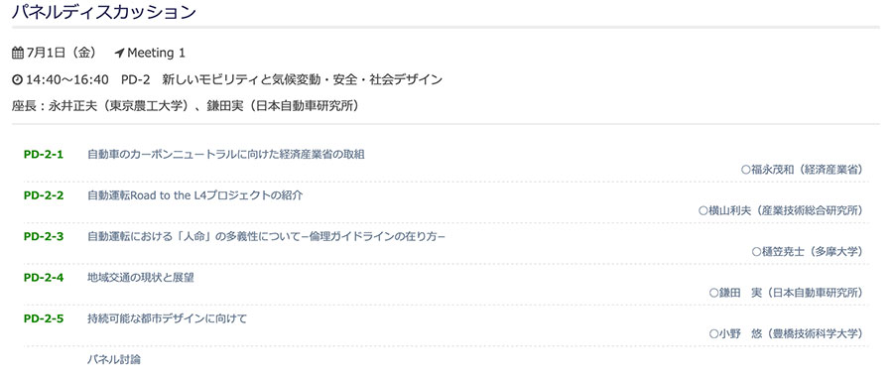
Task: Open title 自動運転Road to the L4プロジェクトの紹介
Action: point(194,195)
